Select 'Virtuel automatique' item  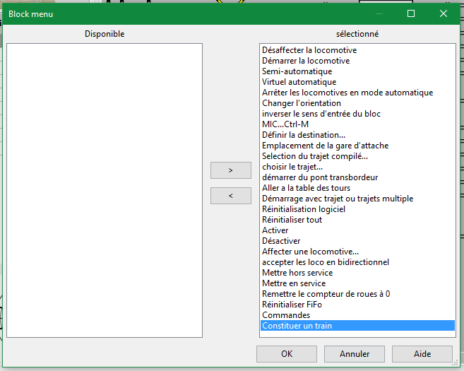point(299,82)
